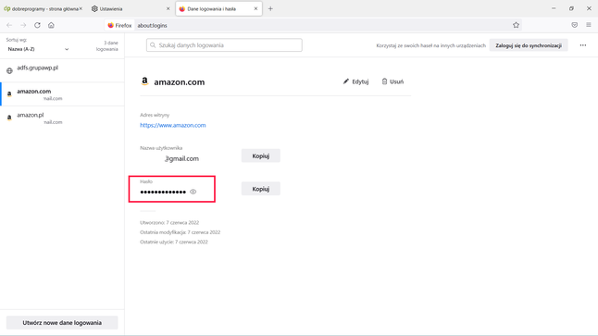Close the dobreprogramy tab
Image resolution: width=598 pixels, height=336 pixels.
tap(81, 8)
